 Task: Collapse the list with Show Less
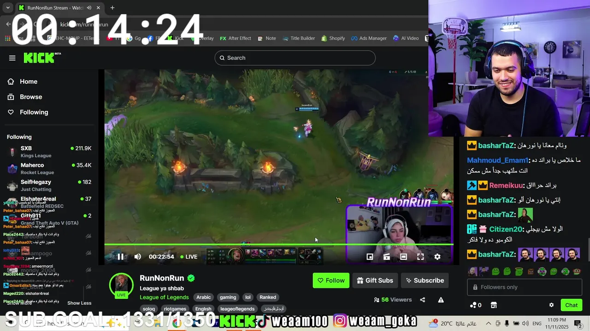[79, 303]
